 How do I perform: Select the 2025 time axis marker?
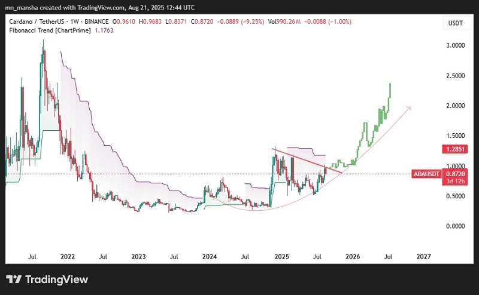click(x=281, y=256)
